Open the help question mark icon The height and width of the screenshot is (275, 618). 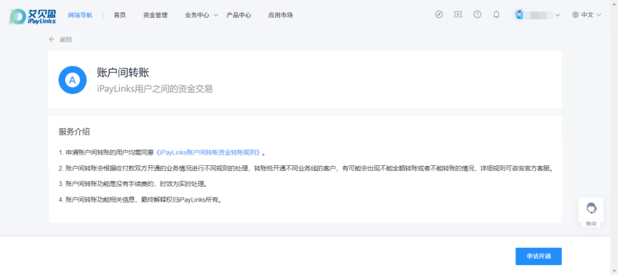coord(478,14)
